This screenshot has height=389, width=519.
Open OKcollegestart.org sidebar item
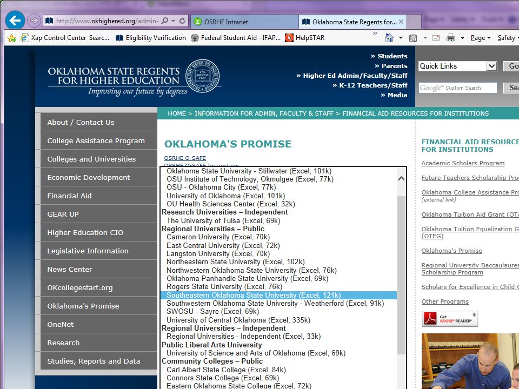point(98,287)
